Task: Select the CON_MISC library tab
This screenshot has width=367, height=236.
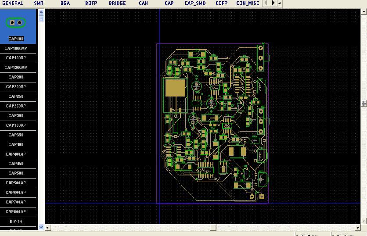Action: 248,3
